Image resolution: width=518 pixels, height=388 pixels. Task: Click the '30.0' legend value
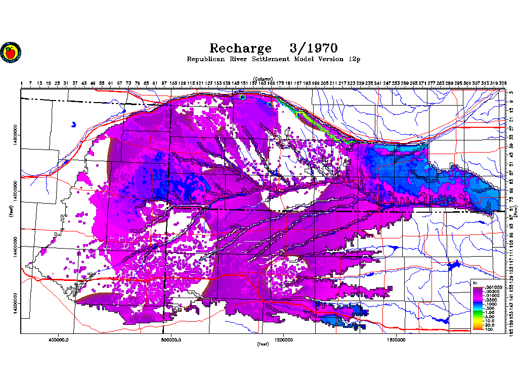coord(490,325)
